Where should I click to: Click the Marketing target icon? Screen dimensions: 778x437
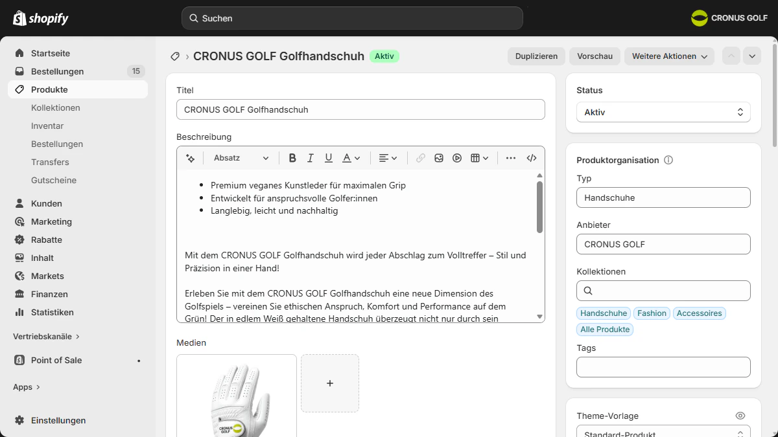[19, 221]
